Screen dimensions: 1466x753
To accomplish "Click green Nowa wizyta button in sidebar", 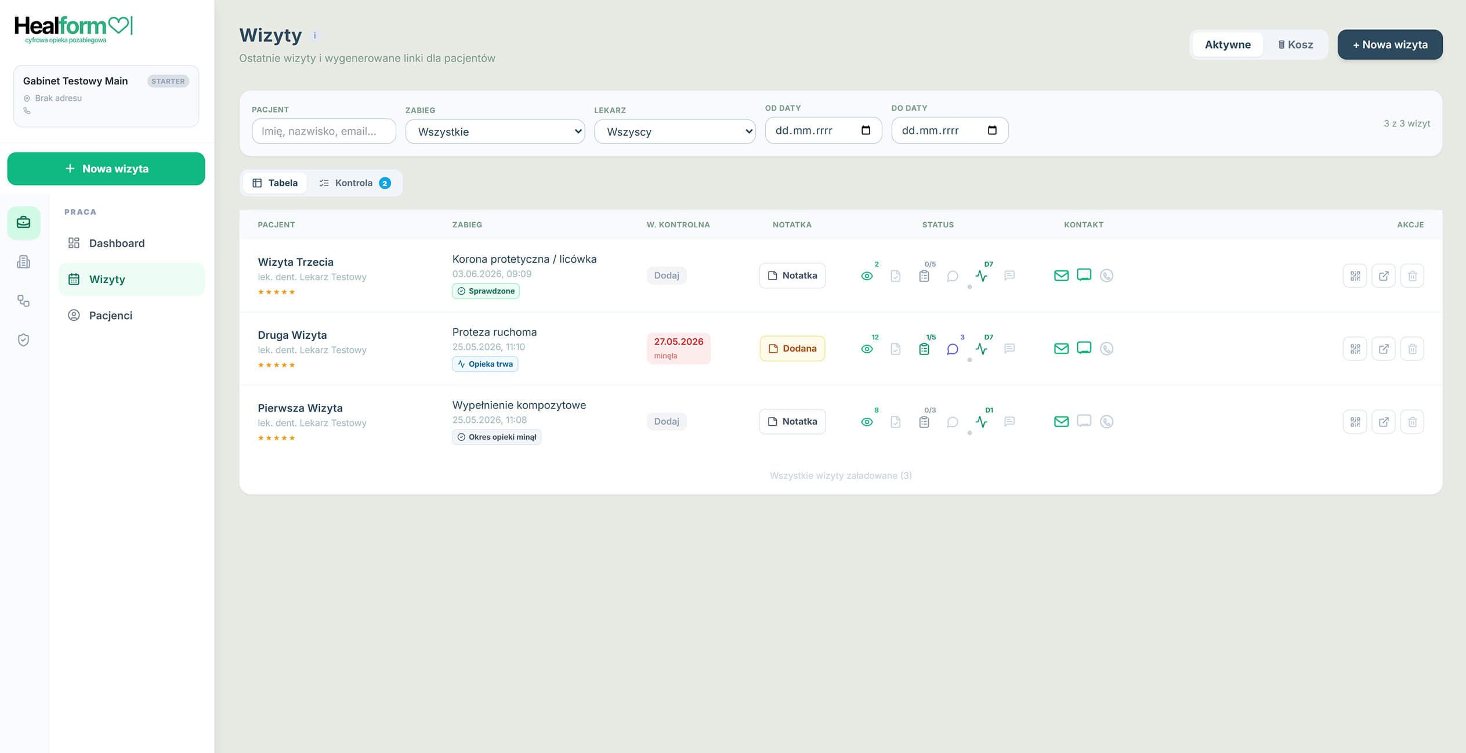I will [x=106, y=169].
